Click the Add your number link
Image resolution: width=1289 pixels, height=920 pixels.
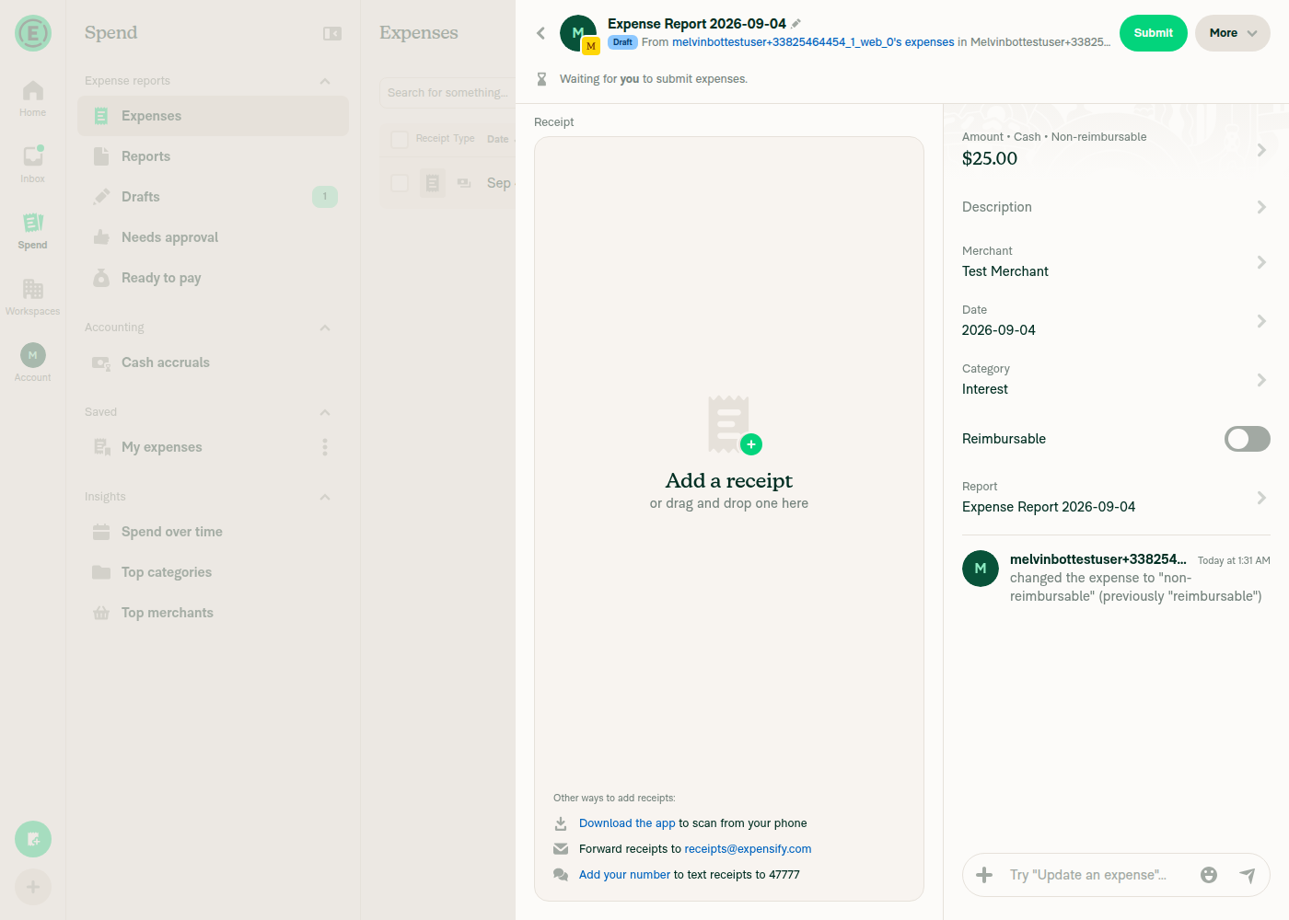click(x=624, y=875)
